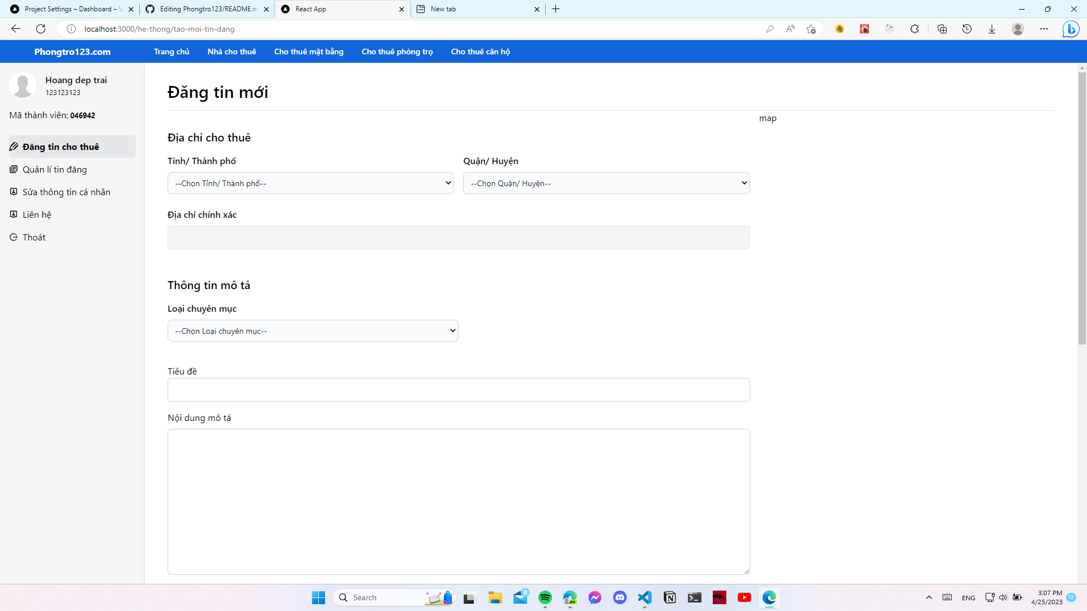Viewport: 1087px width, 611px height.
Task: Go back using the browser back arrow
Action: pos(16,29)
